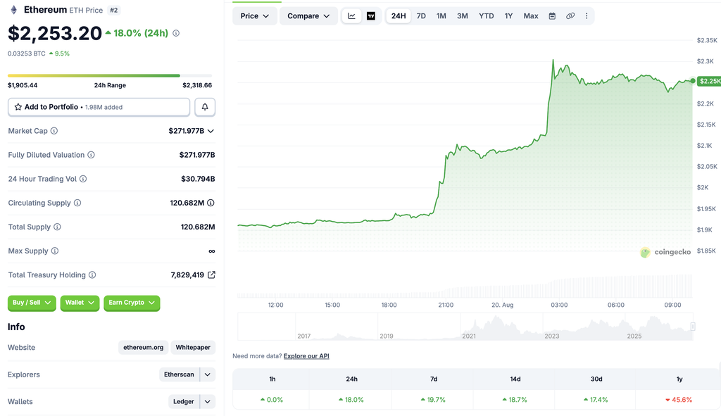Click the Ethereum diamond logo icon
Screen dimensions: 721x416
click(14, 10)
